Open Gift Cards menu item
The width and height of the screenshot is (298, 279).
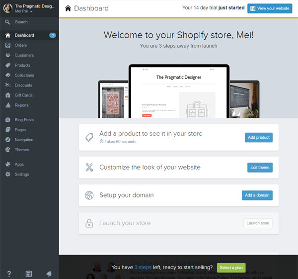point(23,95)
